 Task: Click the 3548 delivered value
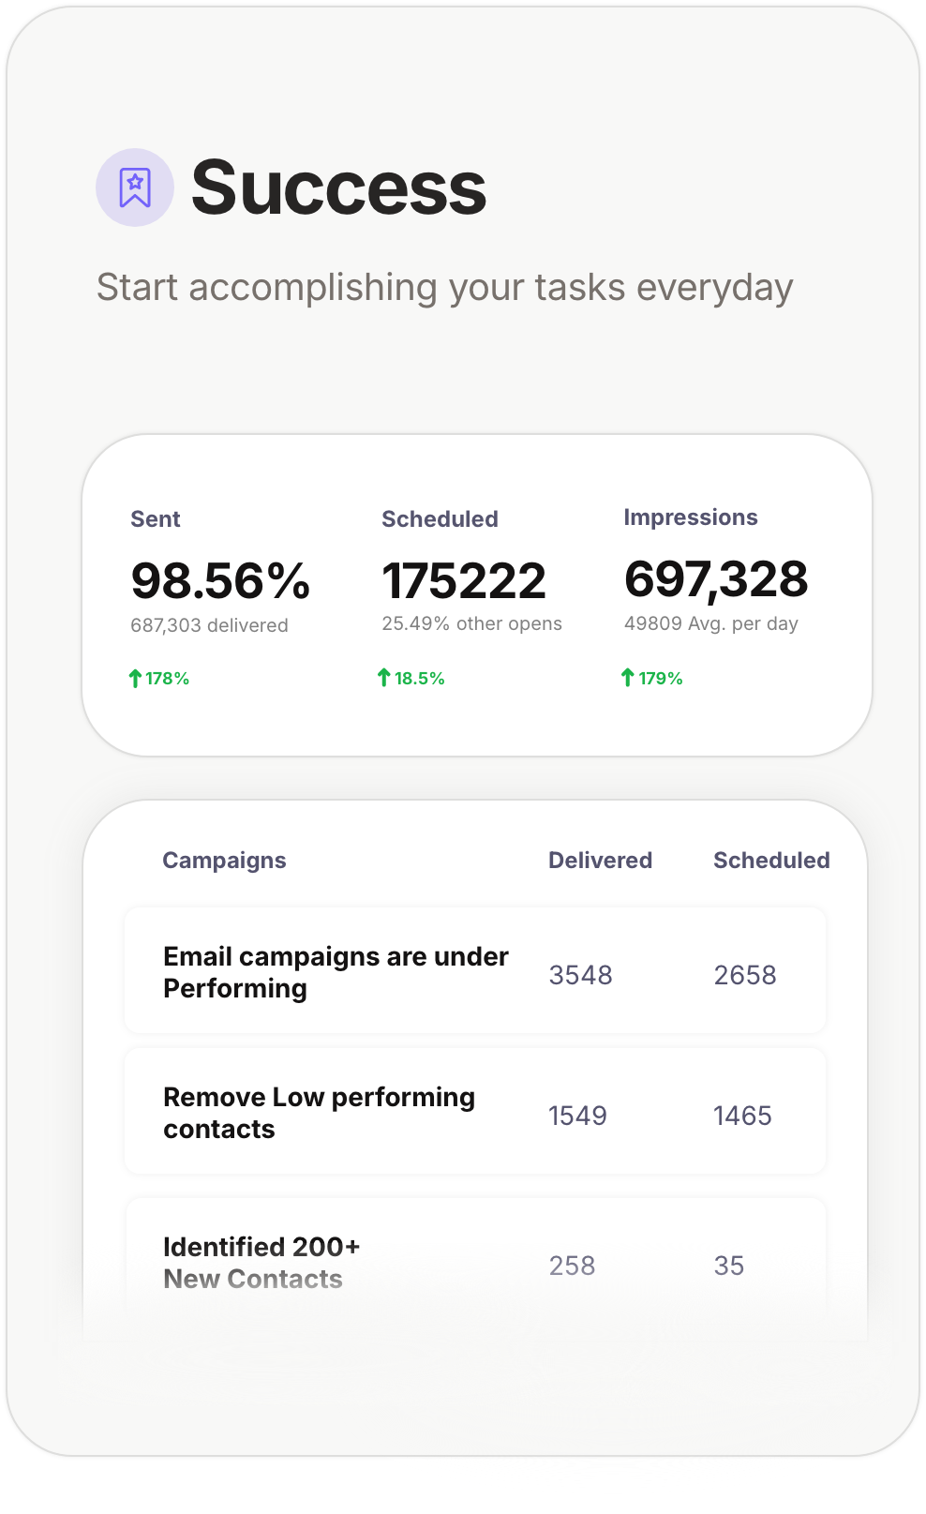click(x=580, y=975)
